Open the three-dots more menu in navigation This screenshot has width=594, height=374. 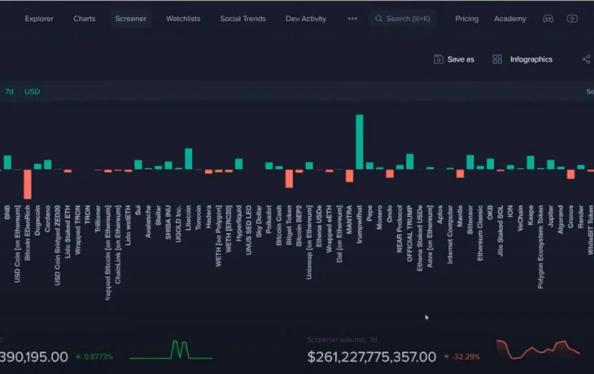[352, 19]
